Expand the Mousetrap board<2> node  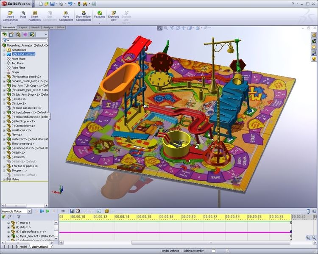click(4, 77)
